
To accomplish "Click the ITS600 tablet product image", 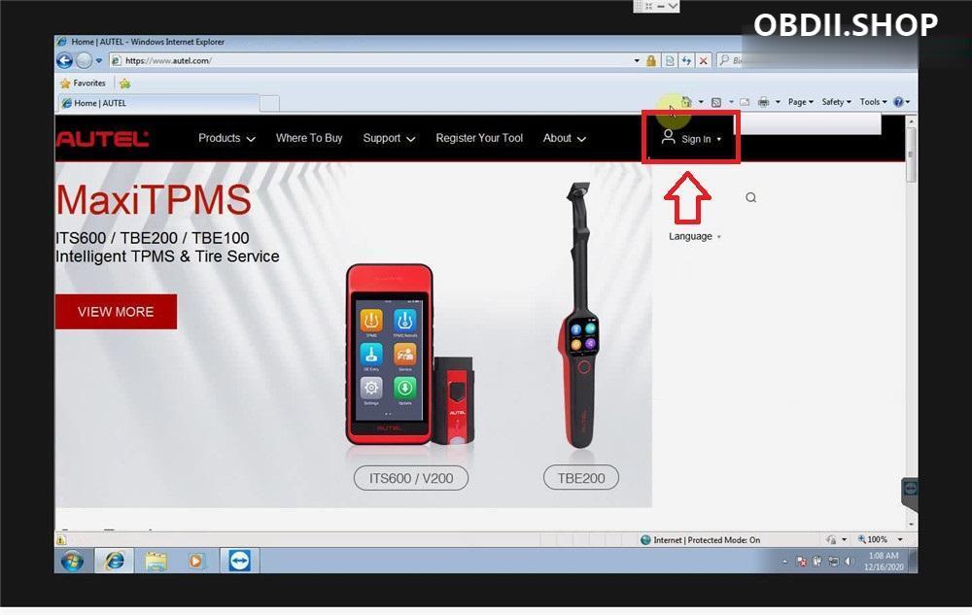I will pos(390,355).
